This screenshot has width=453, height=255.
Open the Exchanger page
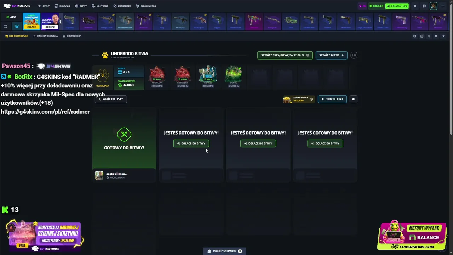[122, 6]
